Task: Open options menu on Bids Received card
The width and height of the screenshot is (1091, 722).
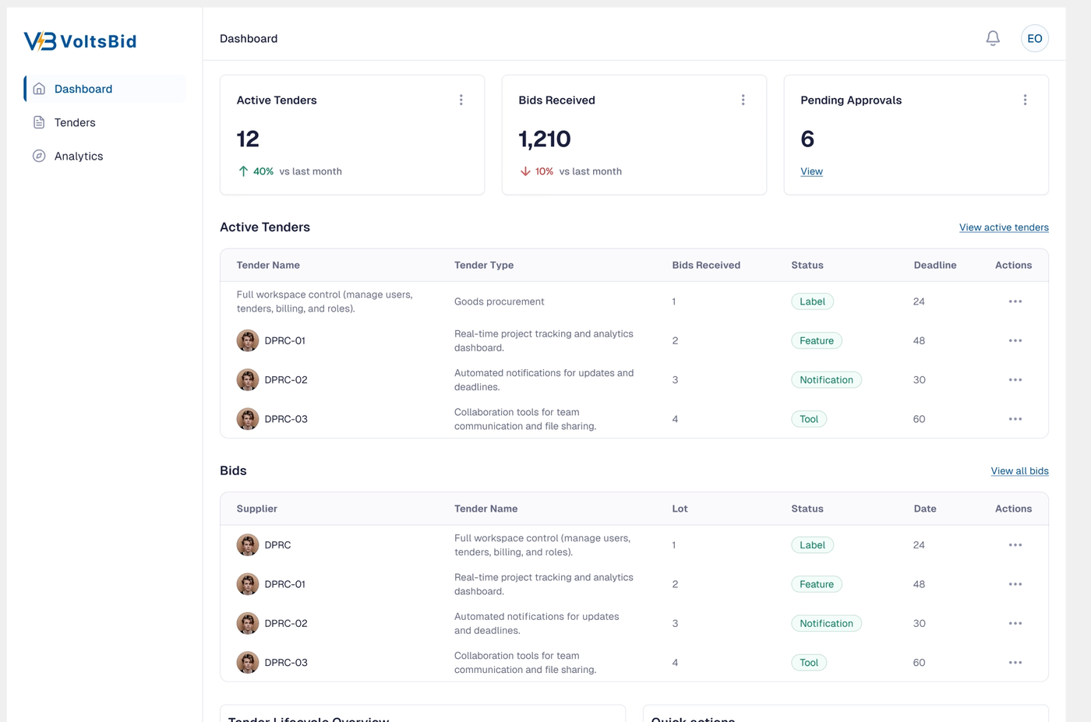Action: point(743,100)
